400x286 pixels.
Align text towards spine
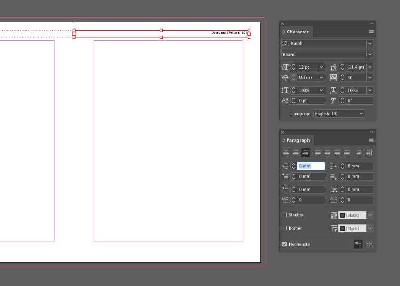[x=359, y=152]
